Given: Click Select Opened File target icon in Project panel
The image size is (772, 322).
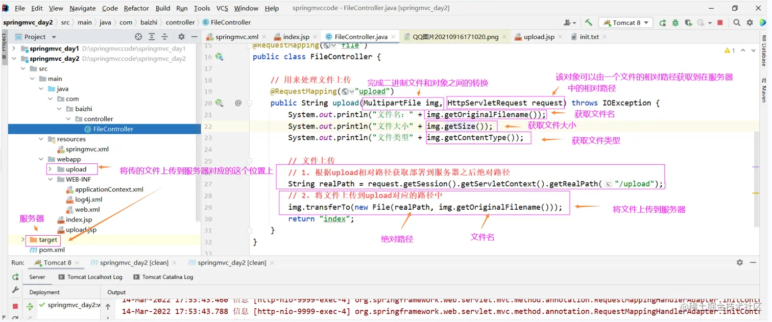Looking at the screenshot, I should [x=138, y=37].
